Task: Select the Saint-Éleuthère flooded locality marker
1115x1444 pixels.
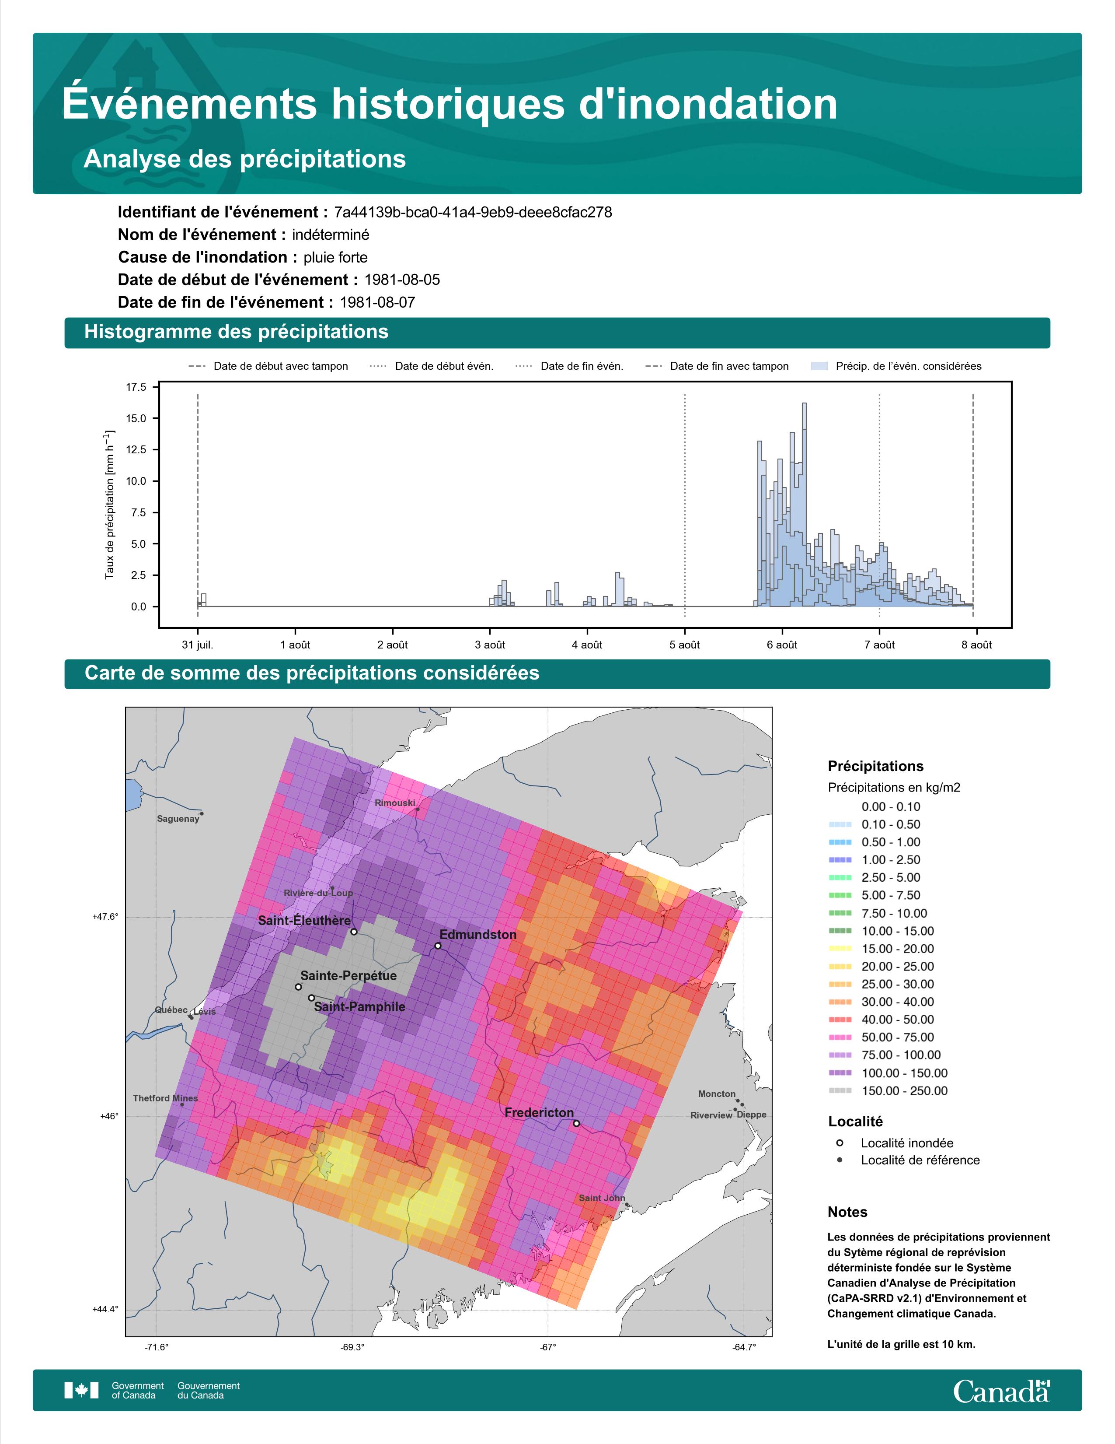Action: tap(354, 932)
